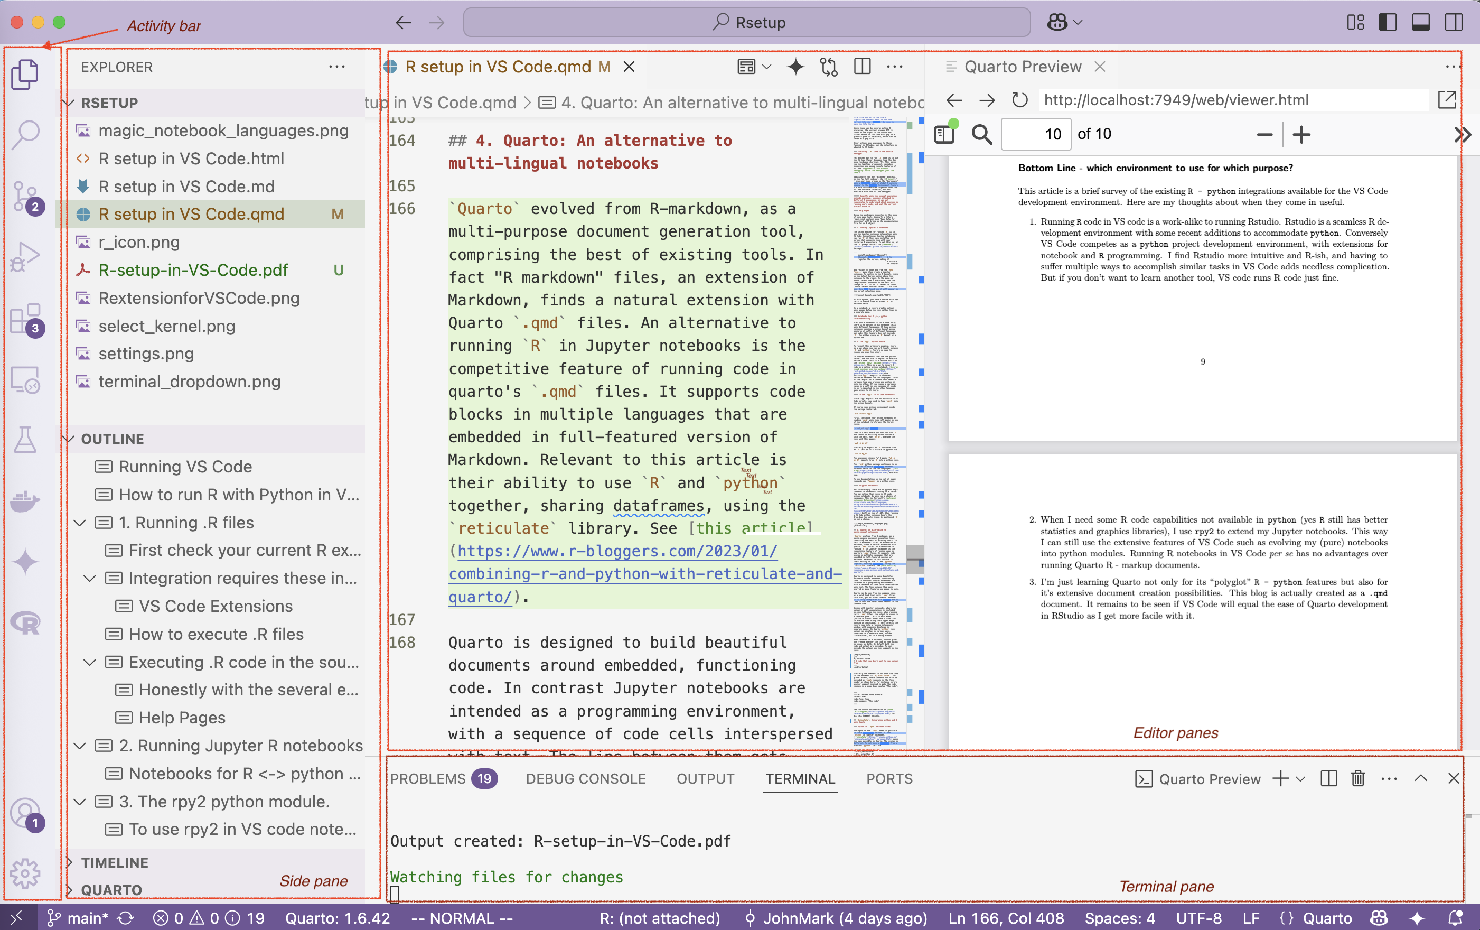
Task: Click the main* git branch status item
Action: tap(79, 918)
